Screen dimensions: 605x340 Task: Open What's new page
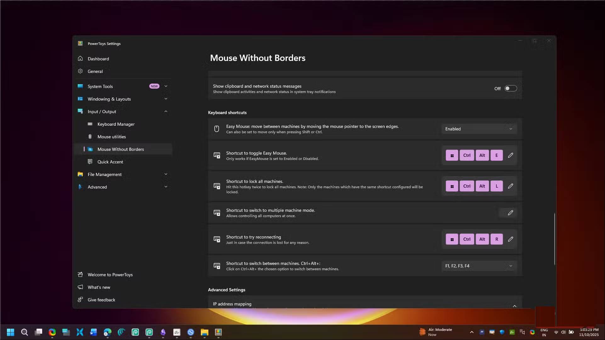pyautogui.click(x=99, y=287)
